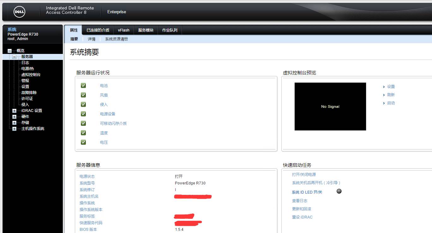Open the 电源设备 health link
The width and height of the screenshot is (432, 233).
click(x=108, y=114)
